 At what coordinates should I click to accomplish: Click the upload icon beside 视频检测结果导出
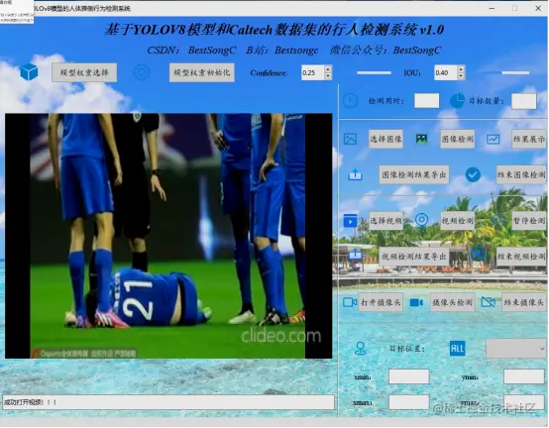[x=355, y=254]
